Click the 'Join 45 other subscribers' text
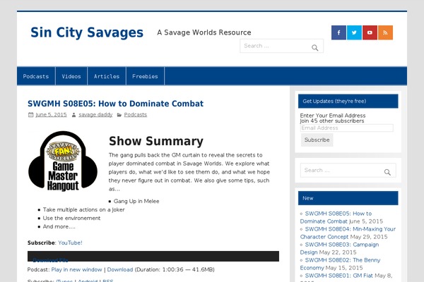 [332, 121]
